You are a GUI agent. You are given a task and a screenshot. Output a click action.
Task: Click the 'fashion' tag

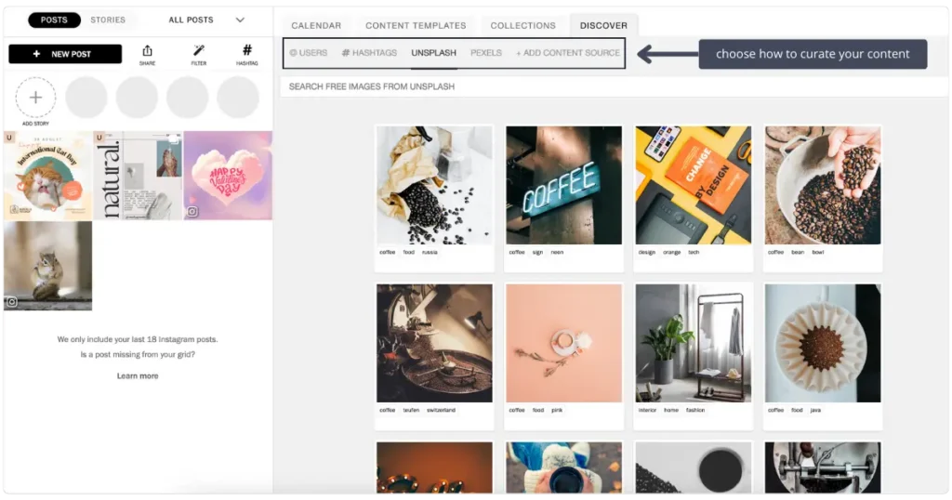[695, 410]
